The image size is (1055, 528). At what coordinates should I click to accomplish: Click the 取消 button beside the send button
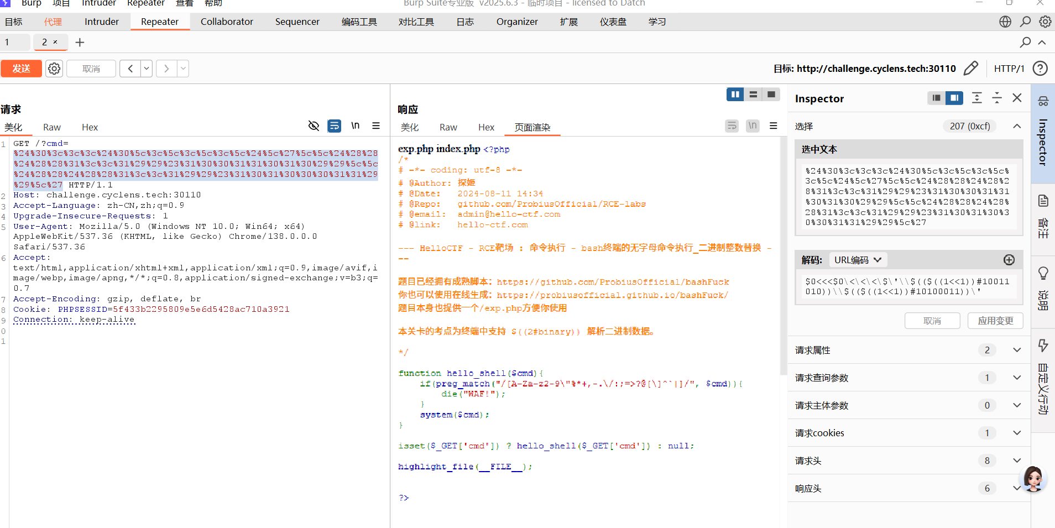tap(91, 69)
